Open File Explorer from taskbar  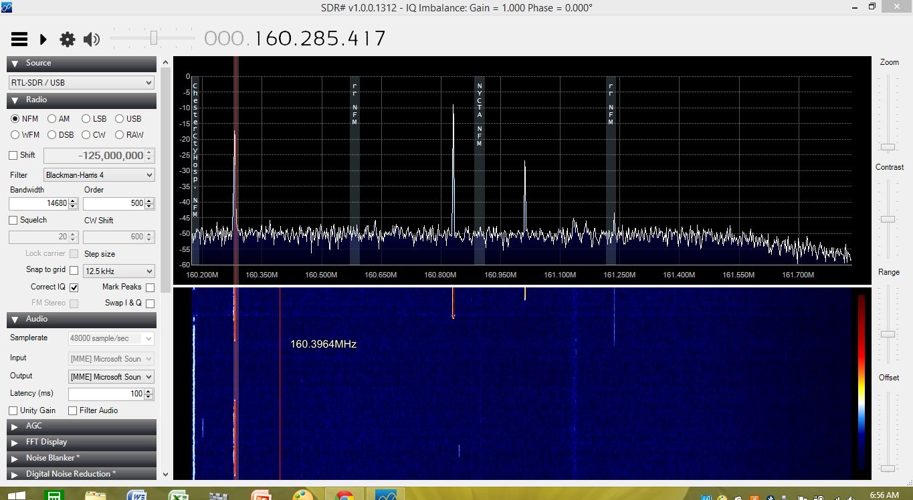tap(96, 495)
